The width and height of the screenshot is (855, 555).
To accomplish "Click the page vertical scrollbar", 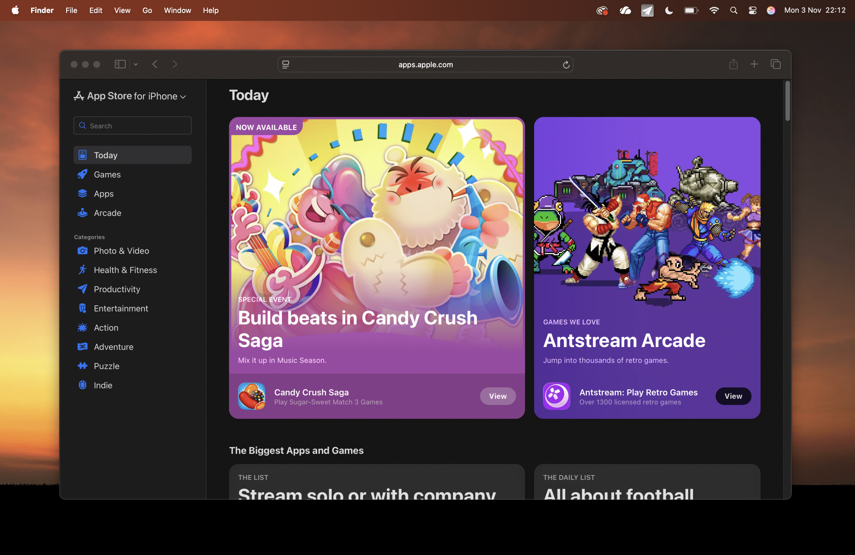I will 787,101.
